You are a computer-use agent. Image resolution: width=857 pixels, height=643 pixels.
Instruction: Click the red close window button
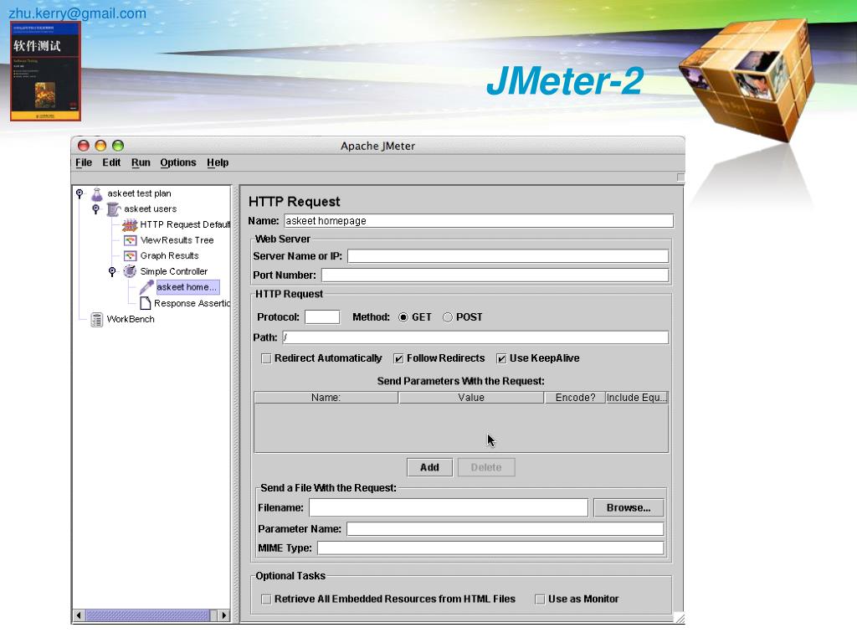pyautogui.click(x=84, y=146)
